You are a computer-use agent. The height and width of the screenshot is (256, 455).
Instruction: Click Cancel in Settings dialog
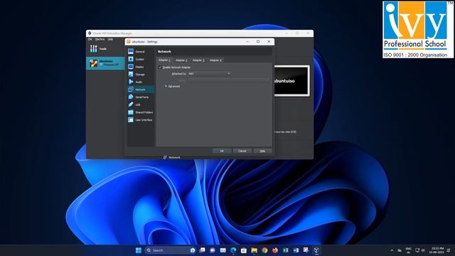[x=242, y=151]
